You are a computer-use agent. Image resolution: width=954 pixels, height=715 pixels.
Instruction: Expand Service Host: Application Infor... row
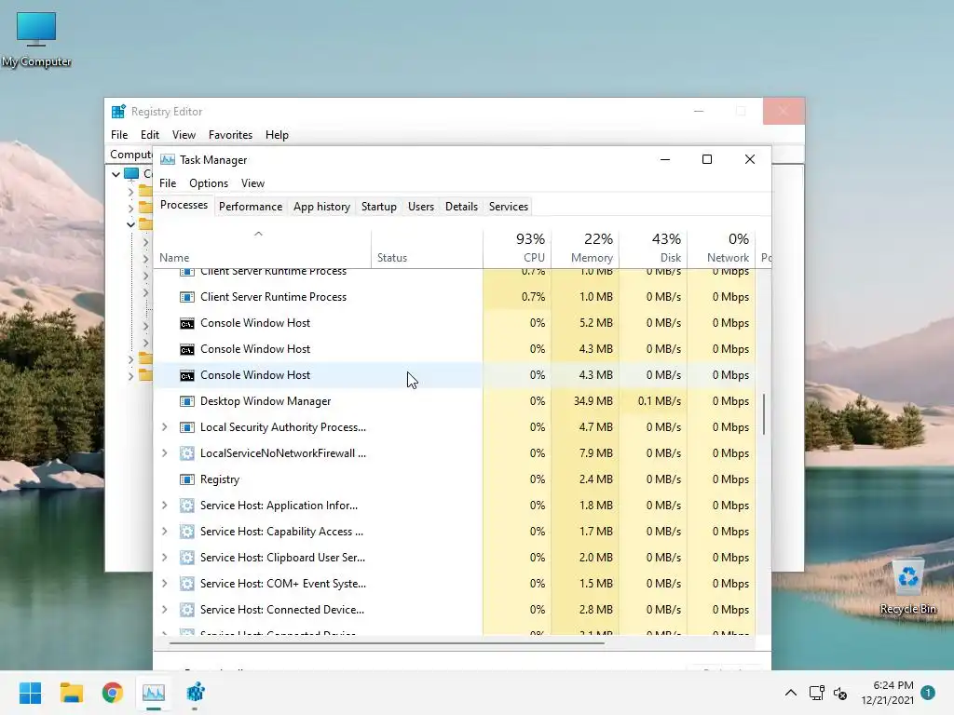[x=164, y=506]
